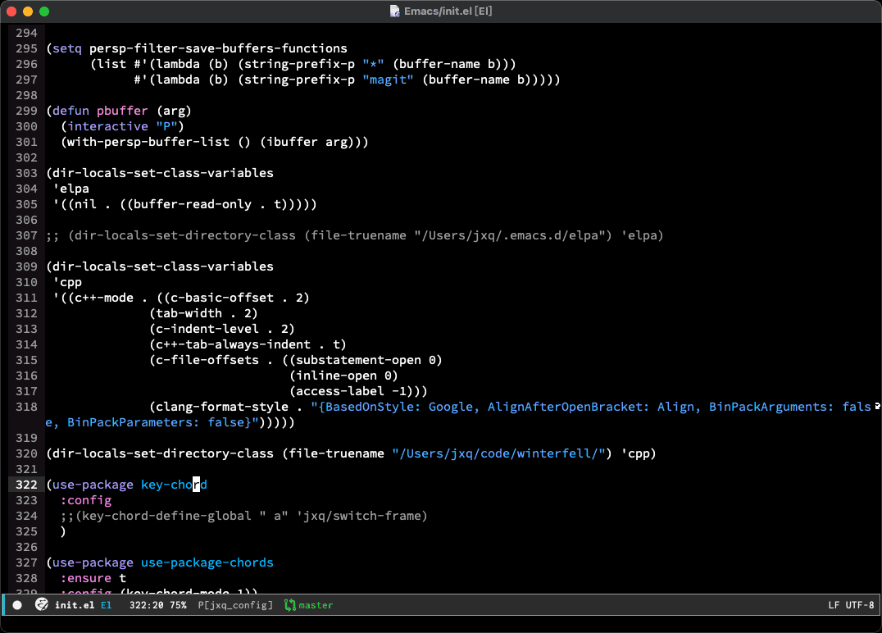Click the winterfell directory path string
The width and height of the screenshot is (882, 633).
(502, 453)
